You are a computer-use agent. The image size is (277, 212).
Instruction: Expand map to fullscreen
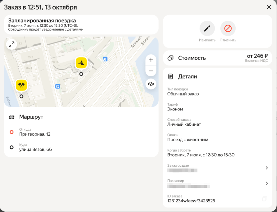(x=12, y=44)
